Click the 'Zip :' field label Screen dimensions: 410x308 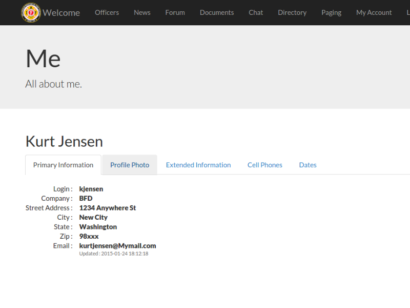pyautogui.click(x=66, y=237)
